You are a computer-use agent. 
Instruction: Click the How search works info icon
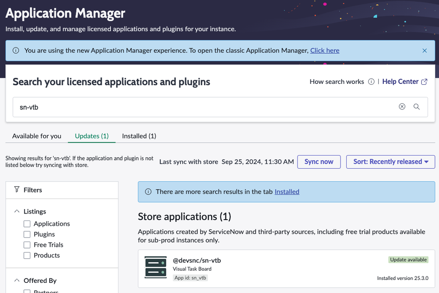(x=371, y=82)
